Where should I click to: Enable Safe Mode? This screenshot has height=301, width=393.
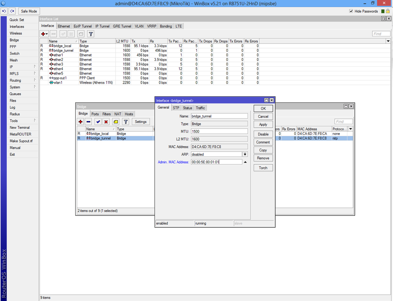29,11
